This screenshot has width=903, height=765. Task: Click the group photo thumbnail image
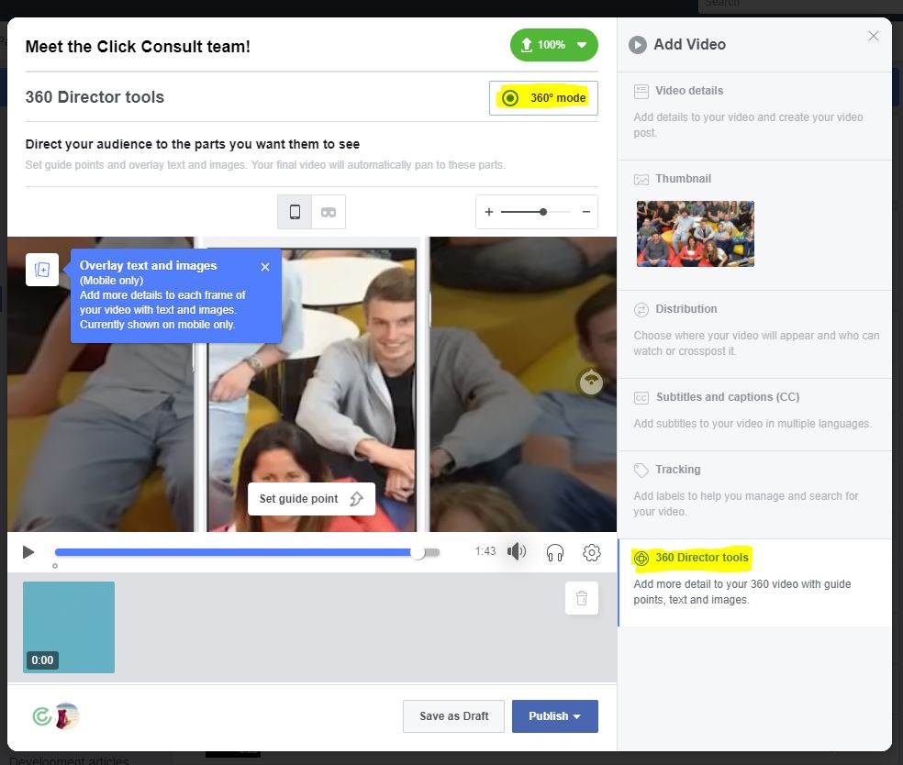coord(695,234)
